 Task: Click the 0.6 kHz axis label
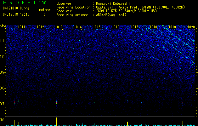click(3, 120)
